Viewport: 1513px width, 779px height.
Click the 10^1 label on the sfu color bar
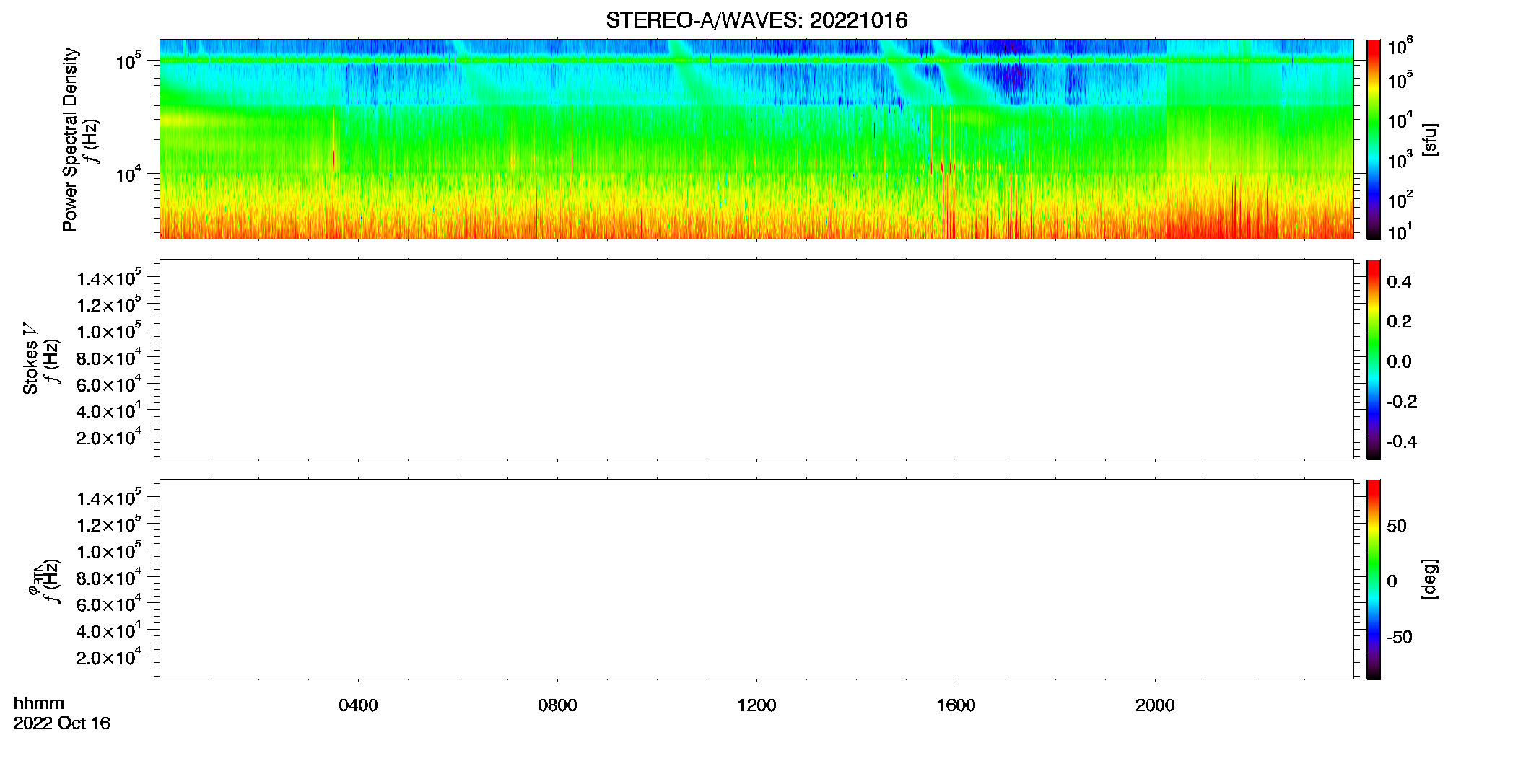pyautogui.click(x=1400, y=232)
